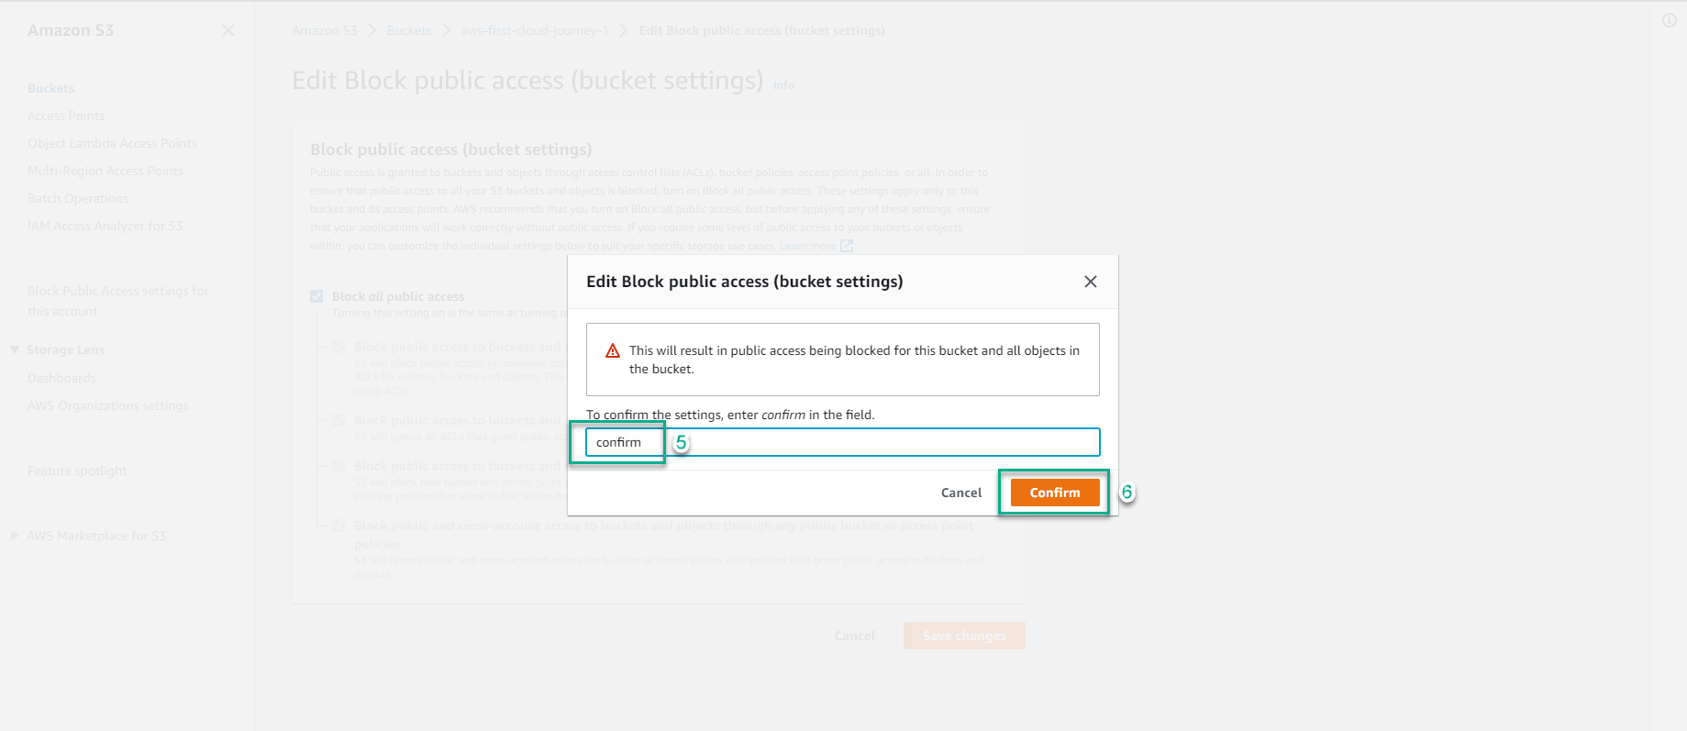Screen dimensions: 1687x731
Task: Open Access Points in the sidebar
Action: 66,116
